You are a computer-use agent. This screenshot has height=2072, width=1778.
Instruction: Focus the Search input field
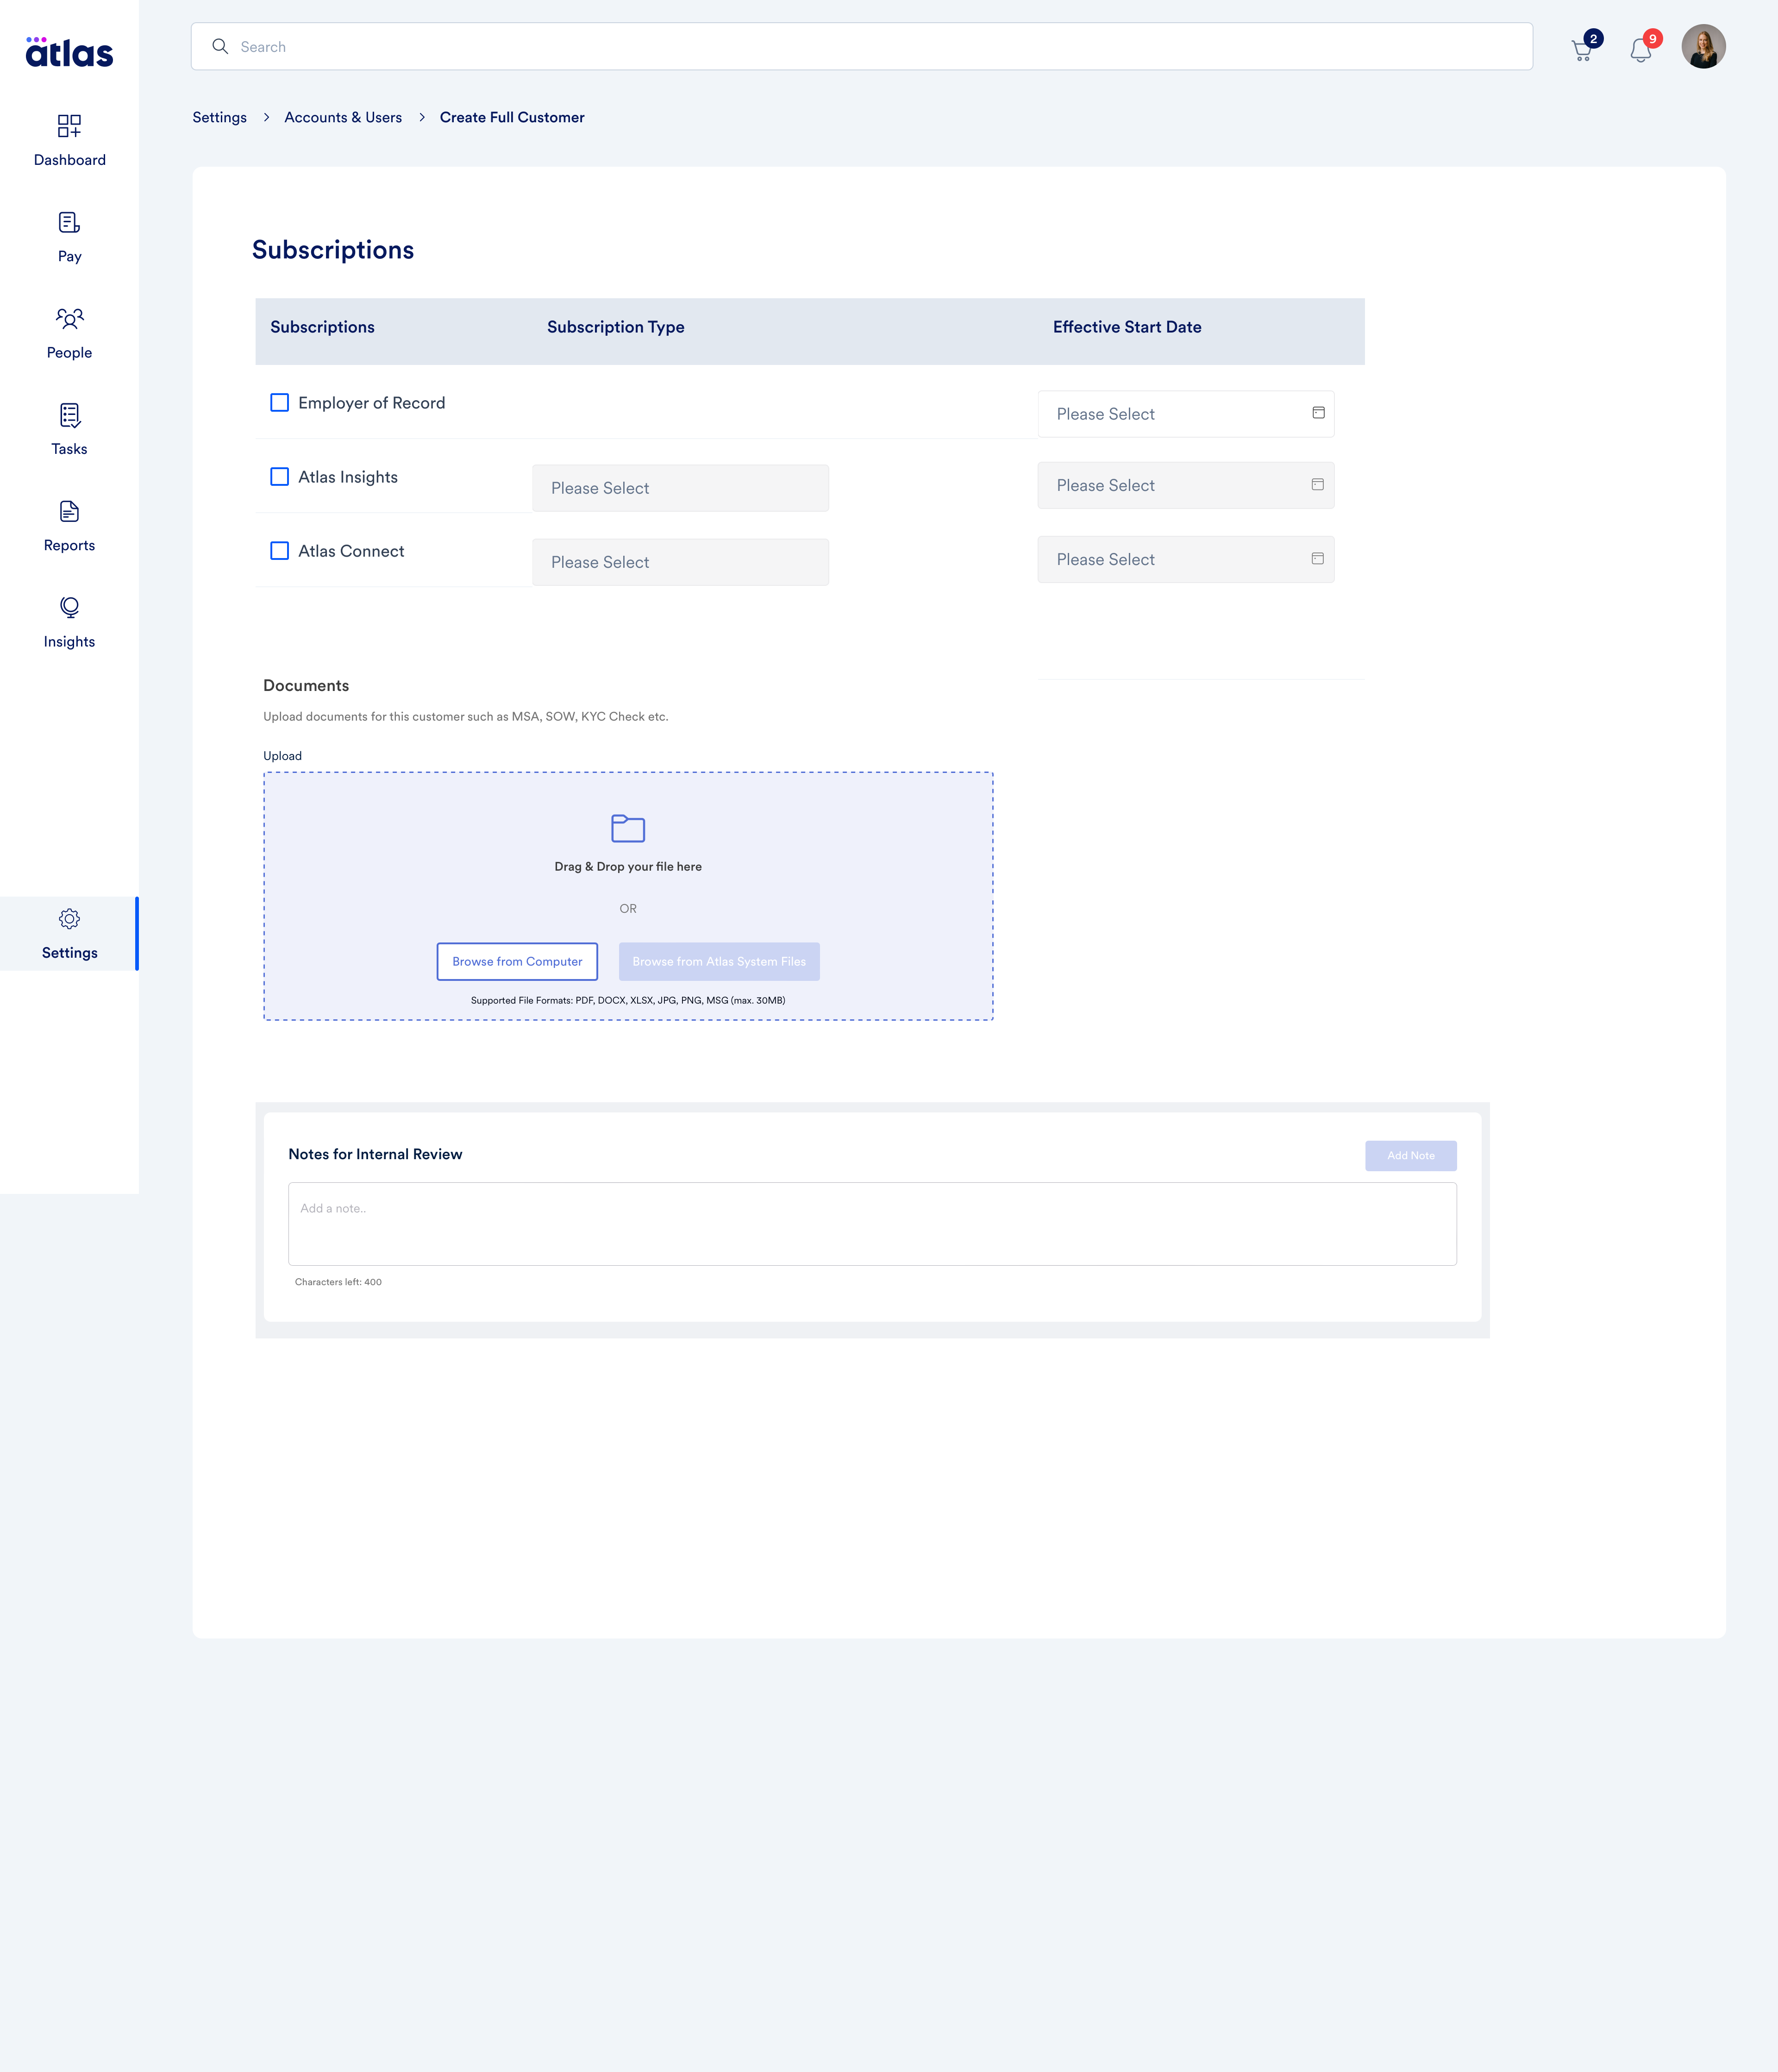[862, 46]
